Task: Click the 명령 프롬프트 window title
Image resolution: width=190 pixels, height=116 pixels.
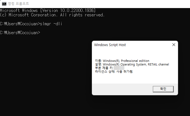Action: tap(18, 4)
